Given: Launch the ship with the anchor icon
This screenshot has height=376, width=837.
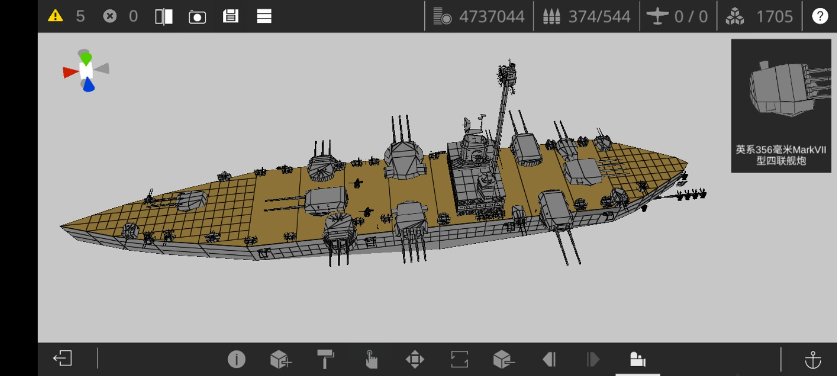Looking at the screenshot, I should tap(812, 359).
